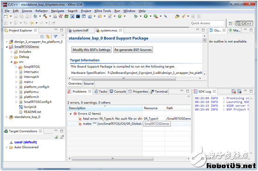Select SmallRTOSConfig.h in the src folder
258x171 pixels.
(37, 102)
